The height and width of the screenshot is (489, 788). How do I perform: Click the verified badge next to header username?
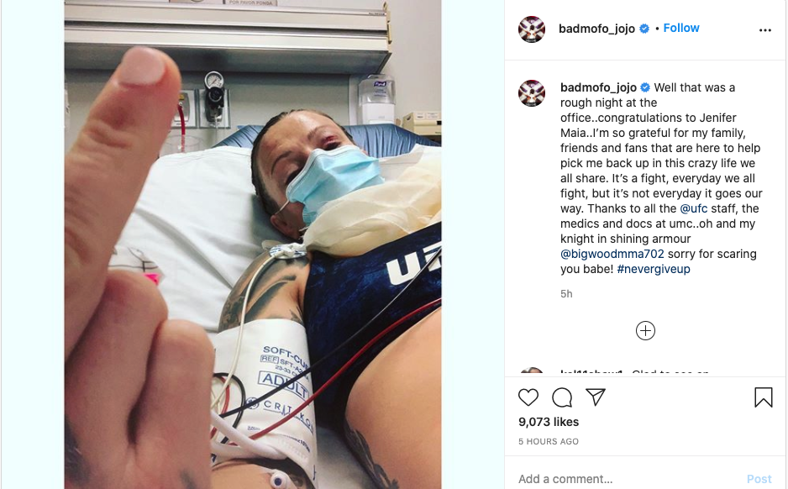pyautogui.click(x=644, y=29)
